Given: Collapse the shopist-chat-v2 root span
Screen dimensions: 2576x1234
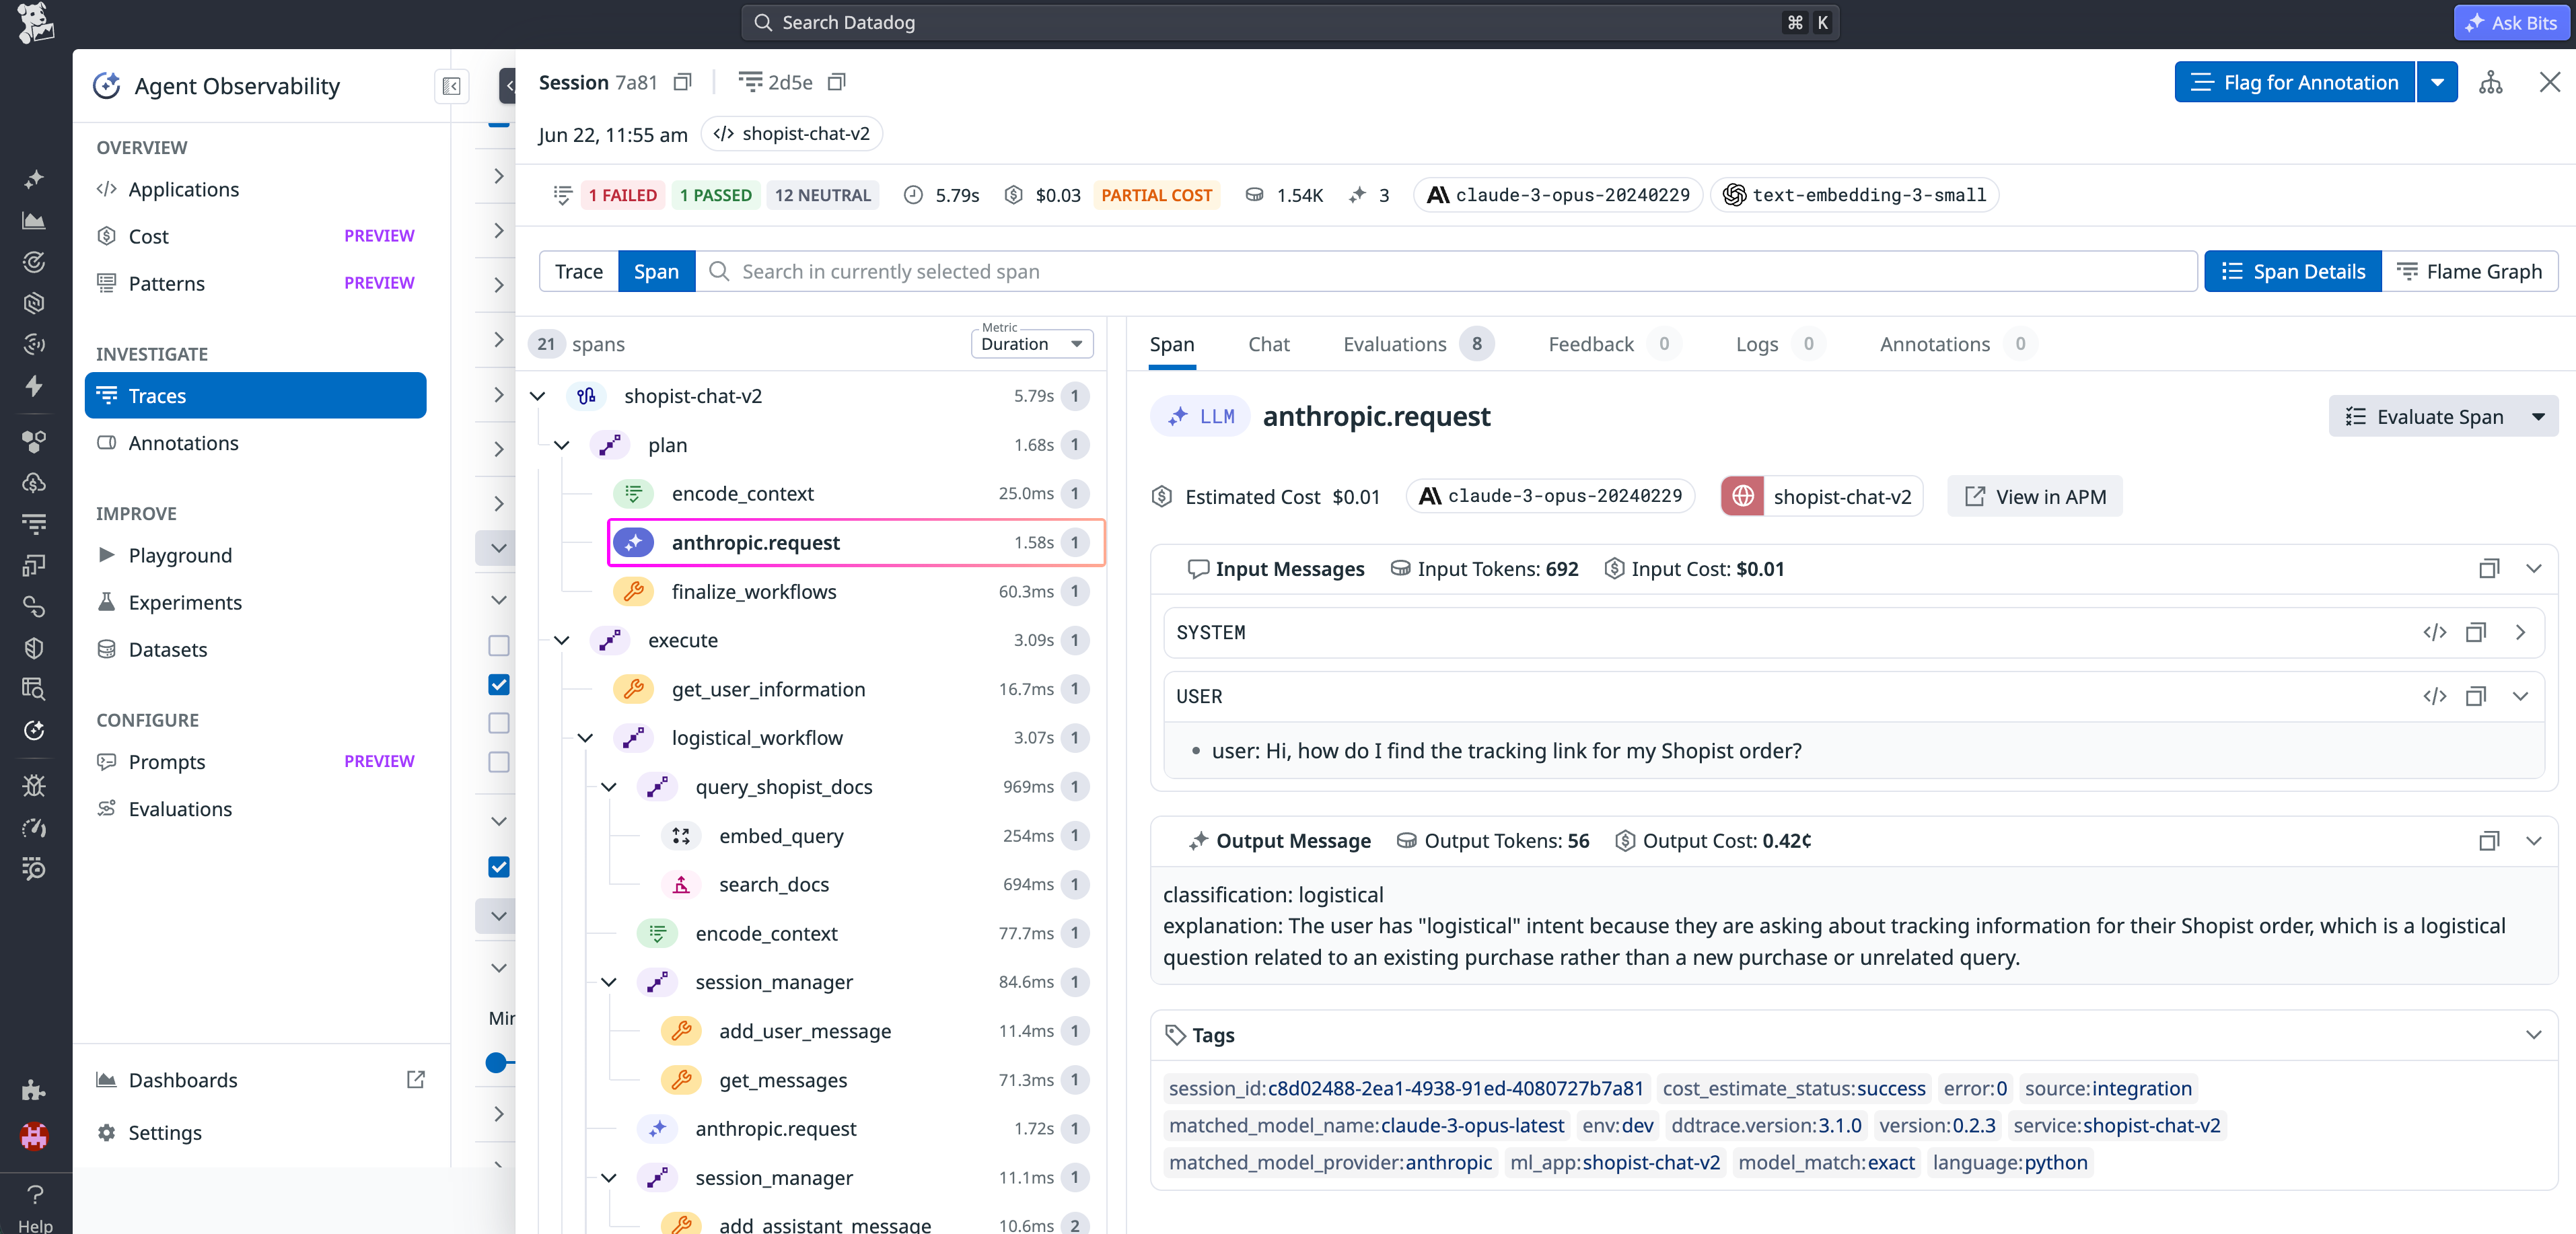Looking at the screenshot, I should pyautogui.click(x=537, y=396).
